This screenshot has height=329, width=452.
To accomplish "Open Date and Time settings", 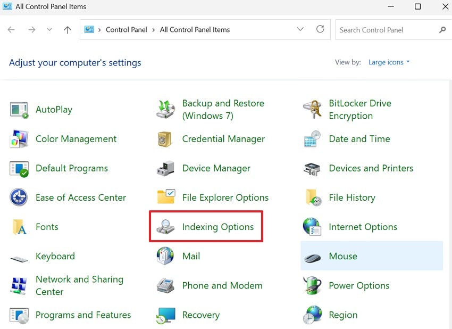I will click(x=359, y=139).
